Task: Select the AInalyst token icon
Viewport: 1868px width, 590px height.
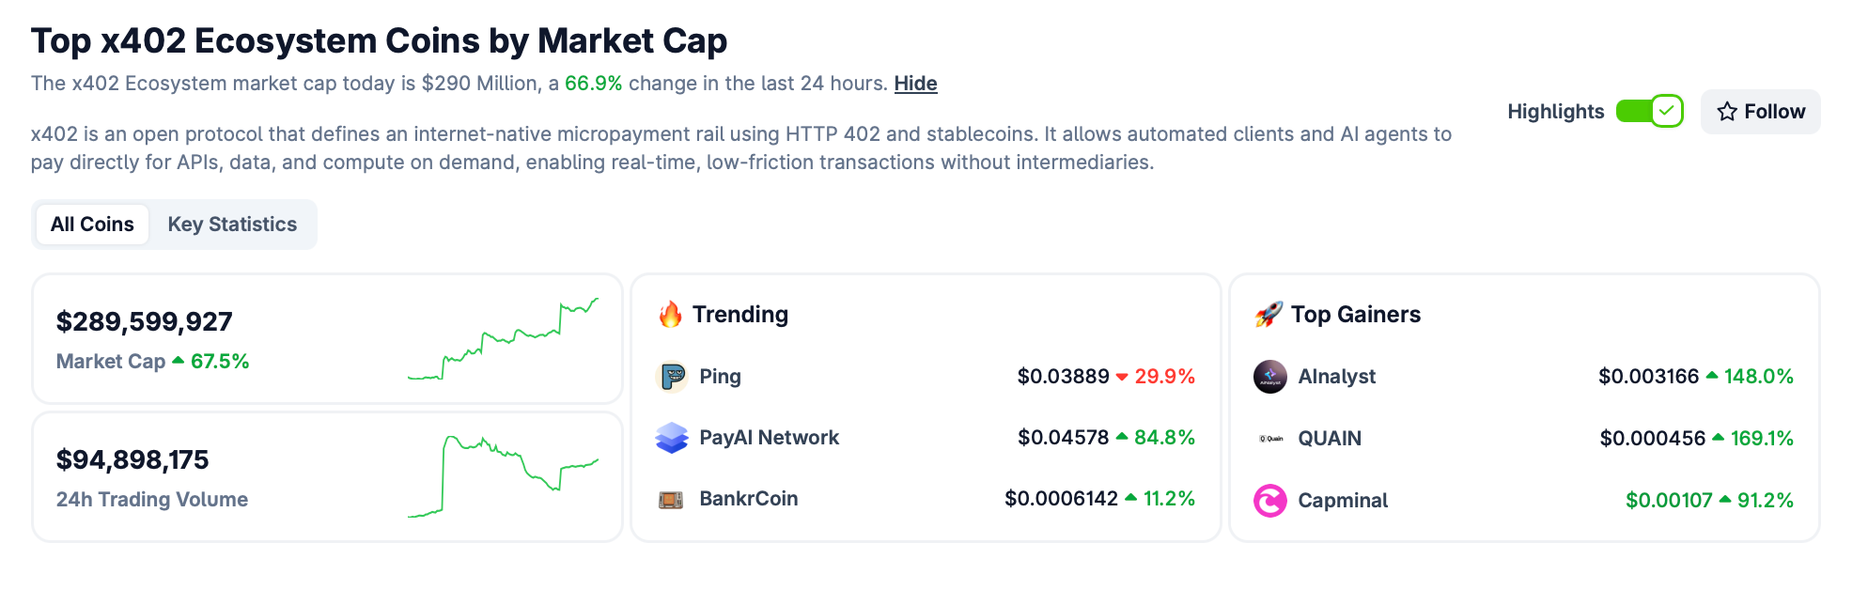Action: (x=1270, y=376)
